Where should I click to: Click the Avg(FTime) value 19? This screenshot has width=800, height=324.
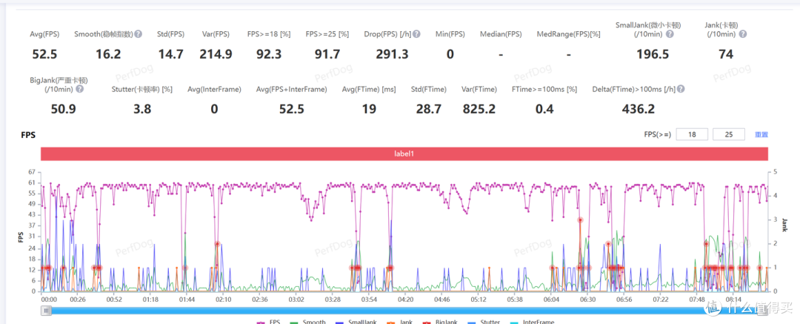[370, 108]
